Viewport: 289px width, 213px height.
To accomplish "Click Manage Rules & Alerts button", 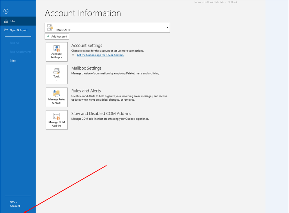I will click(57, 97).
